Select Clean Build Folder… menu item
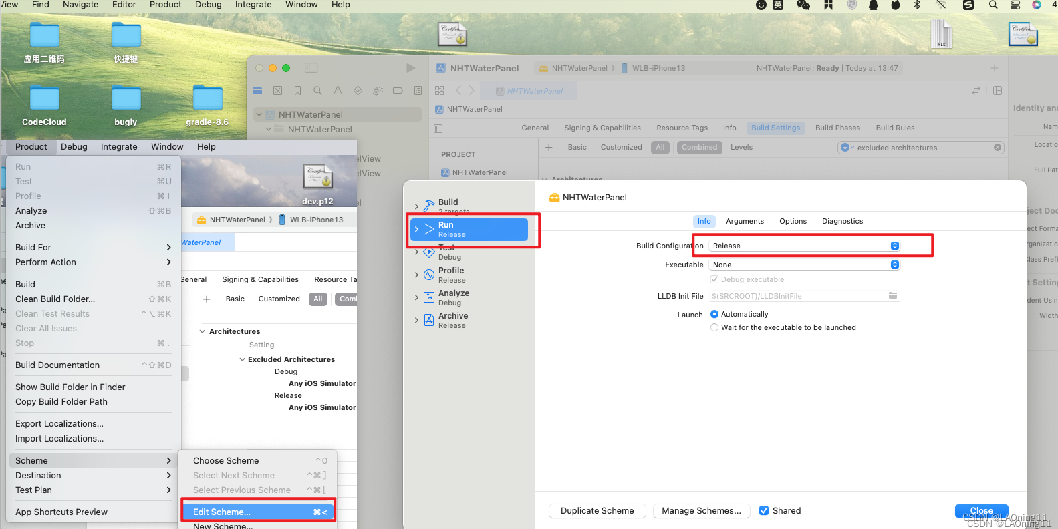 [94, 299]
